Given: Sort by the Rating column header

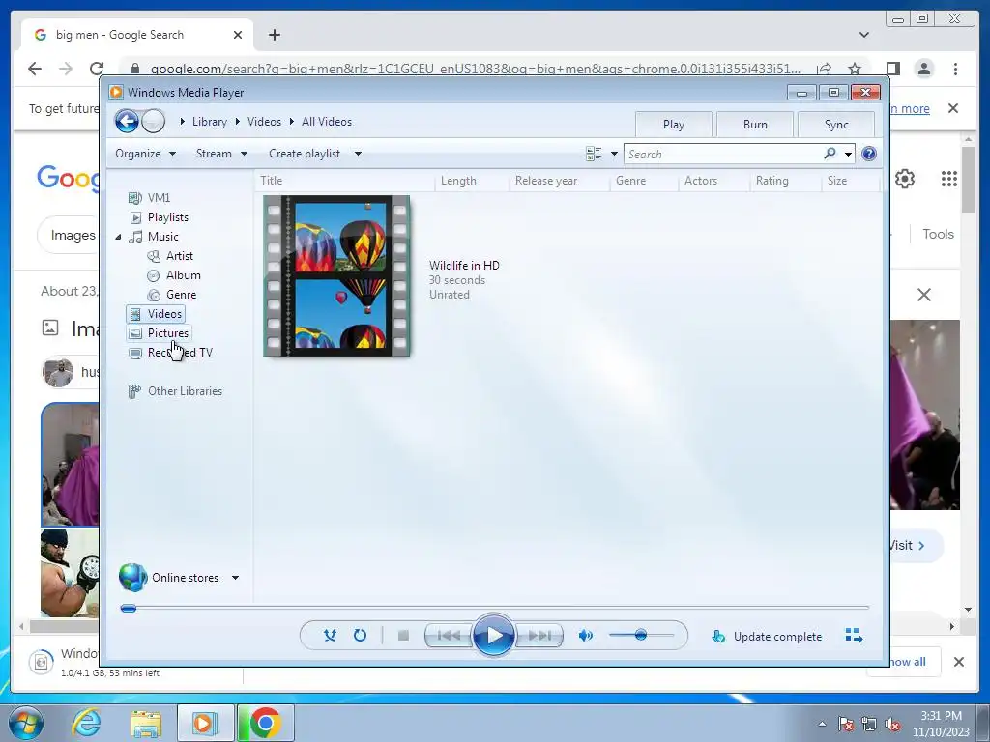Looking at the screenshot, I should (785, 181).
